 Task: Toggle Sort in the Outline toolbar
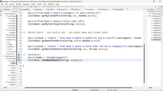[x=150, y=11]
